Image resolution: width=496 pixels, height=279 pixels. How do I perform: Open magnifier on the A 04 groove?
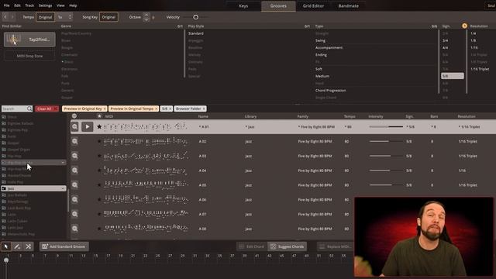click(74, 170)
